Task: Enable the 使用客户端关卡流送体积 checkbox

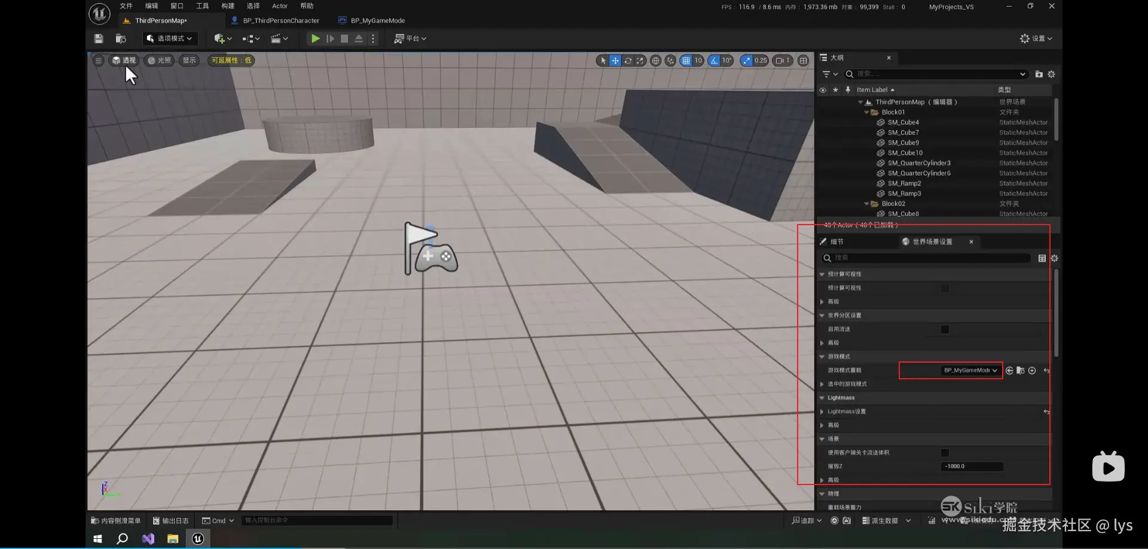Action: click(945, 453)
